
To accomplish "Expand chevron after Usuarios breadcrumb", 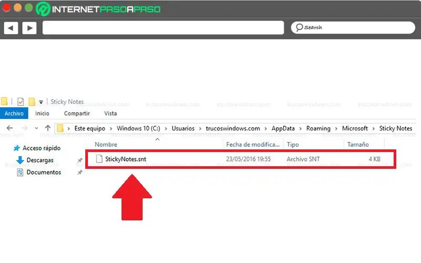I will click(x=200, y=129).
